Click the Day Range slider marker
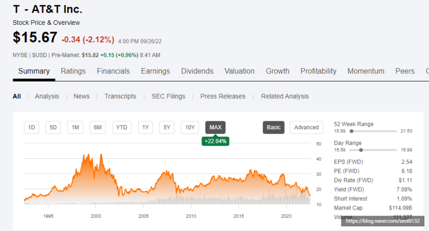The image size is (429, 231). [x=361, y=150]
